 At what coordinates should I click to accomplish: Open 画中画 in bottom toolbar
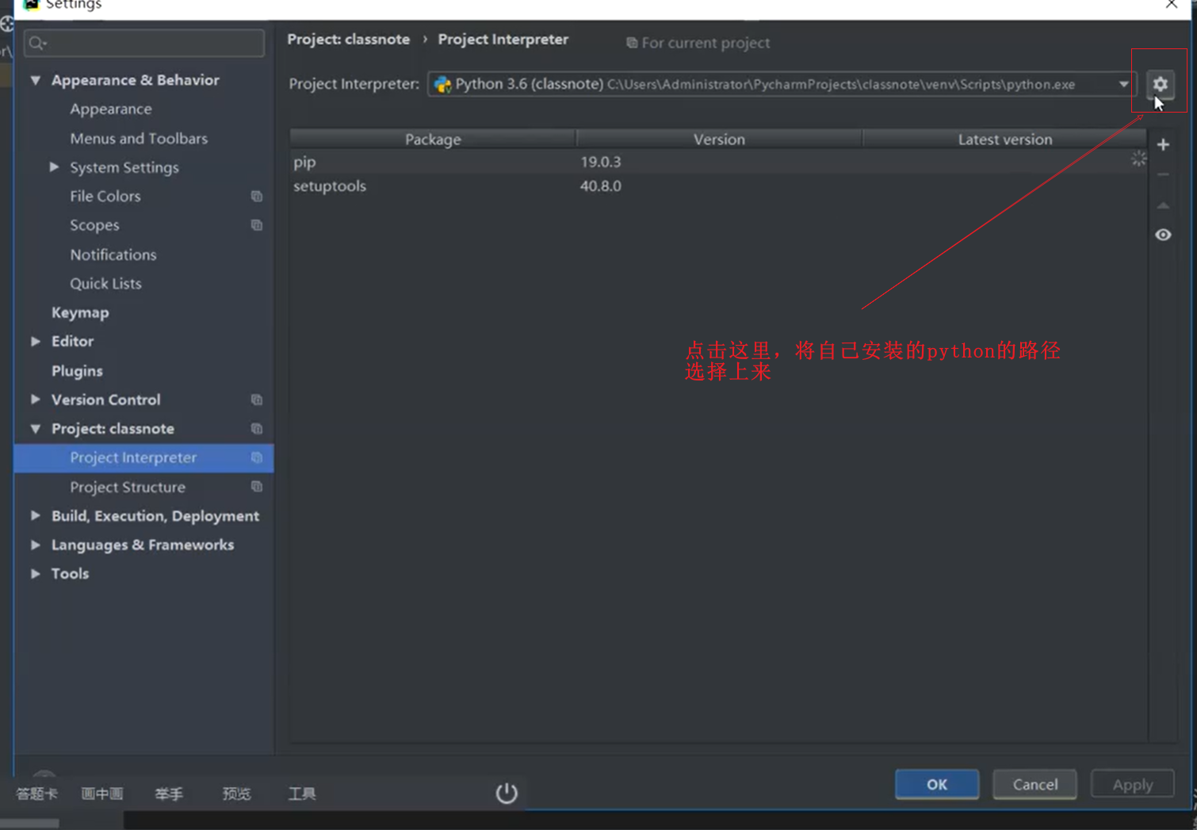102,794
